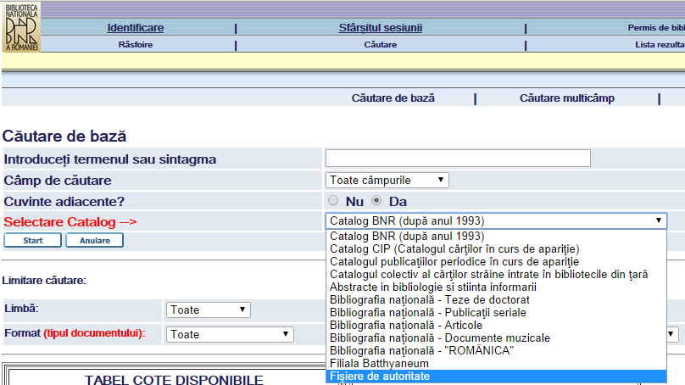Collapse the Catalog BNR selection dropdown

tap(496, 220)
